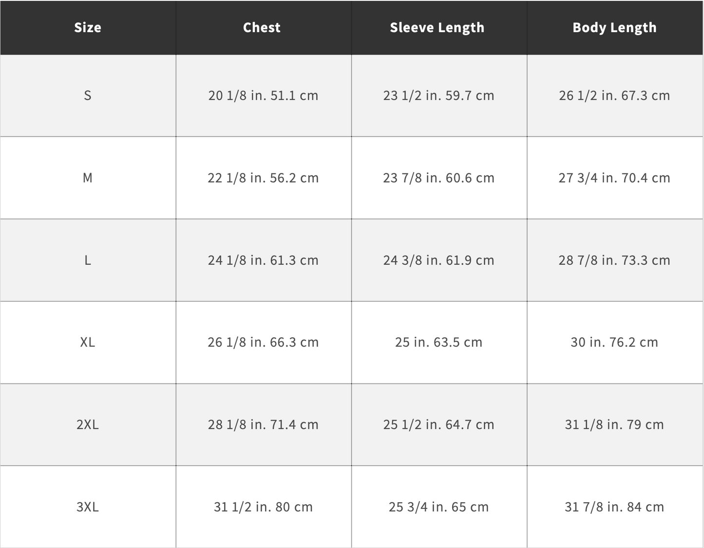Click the 23 7/8 in. sleeve cell
704x548 pixels.
[x=438, y=178]
